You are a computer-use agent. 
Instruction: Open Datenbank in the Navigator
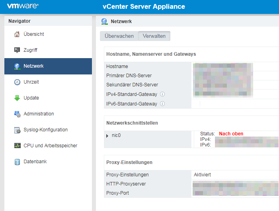pyautogui.click(x=48, y=162)
